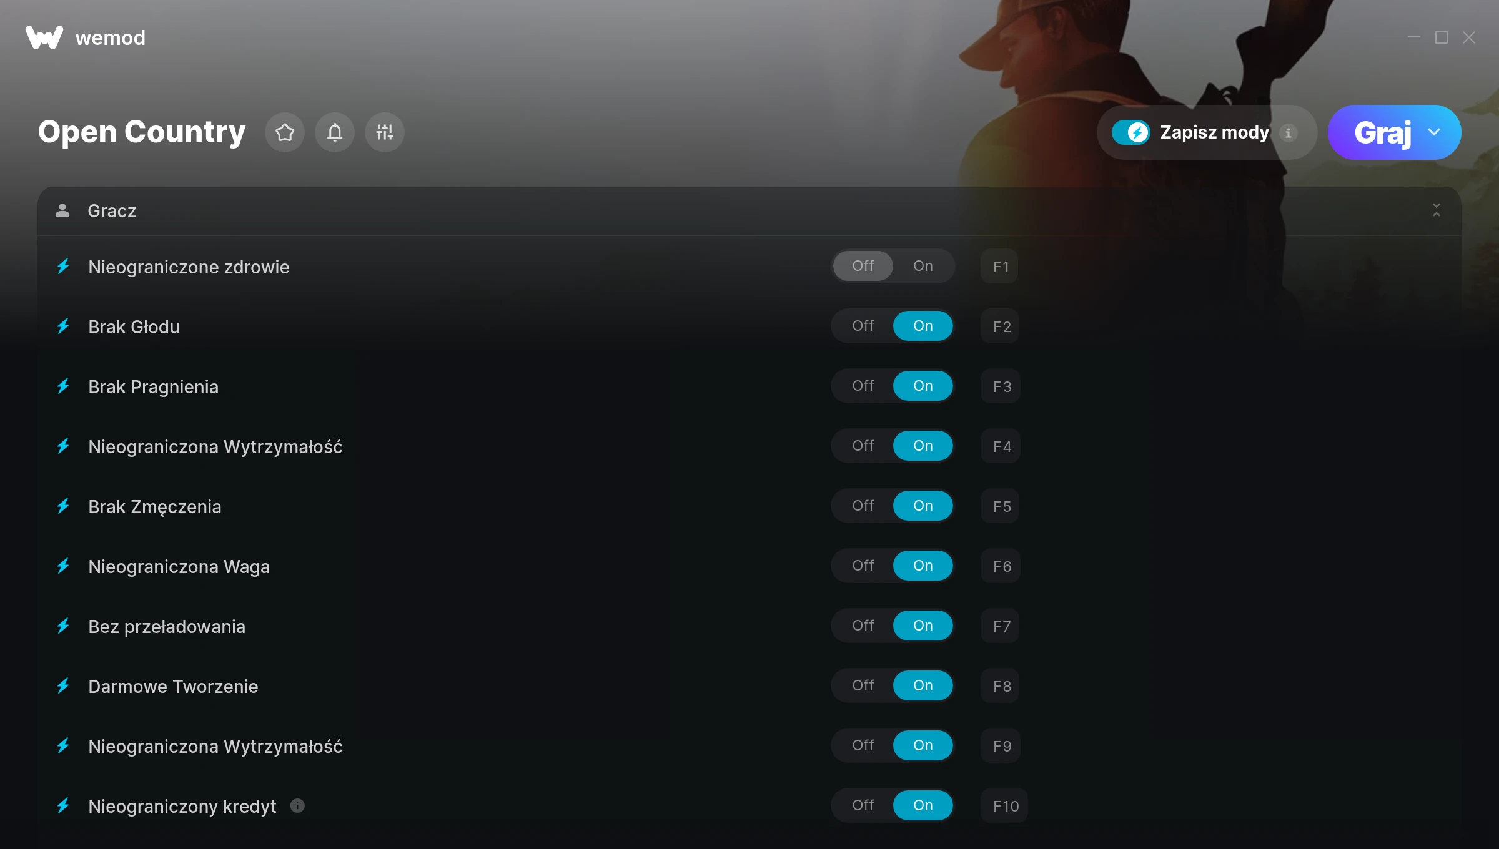Change the F10 hotkey for Nieograniczony kredyt
The width and height of the screenshot is (1499, 849).
(1005, 806)
